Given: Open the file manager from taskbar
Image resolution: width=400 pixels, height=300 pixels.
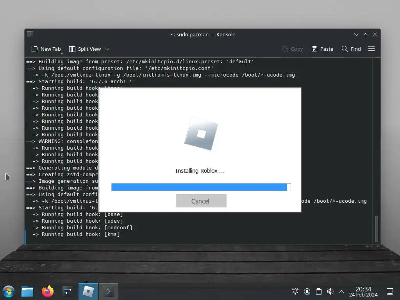Looking at the screenshot, I should (x=27, y=291).
